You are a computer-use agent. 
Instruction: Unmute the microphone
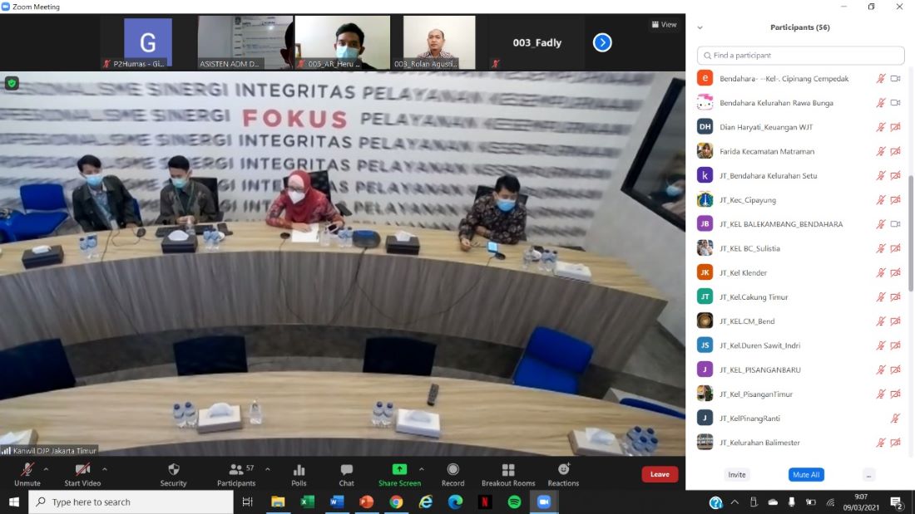click(27, 470)
